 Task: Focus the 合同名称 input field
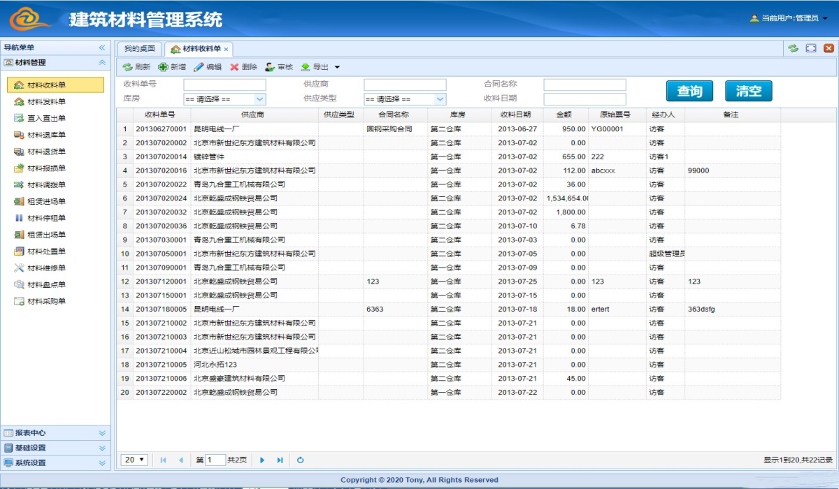585,85
